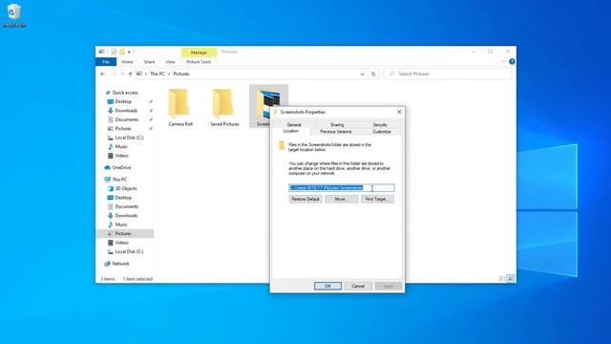Close the Screenshots Properties dialog
The width and height of the screenshot is (611, 344).
(x=399, y=112)
